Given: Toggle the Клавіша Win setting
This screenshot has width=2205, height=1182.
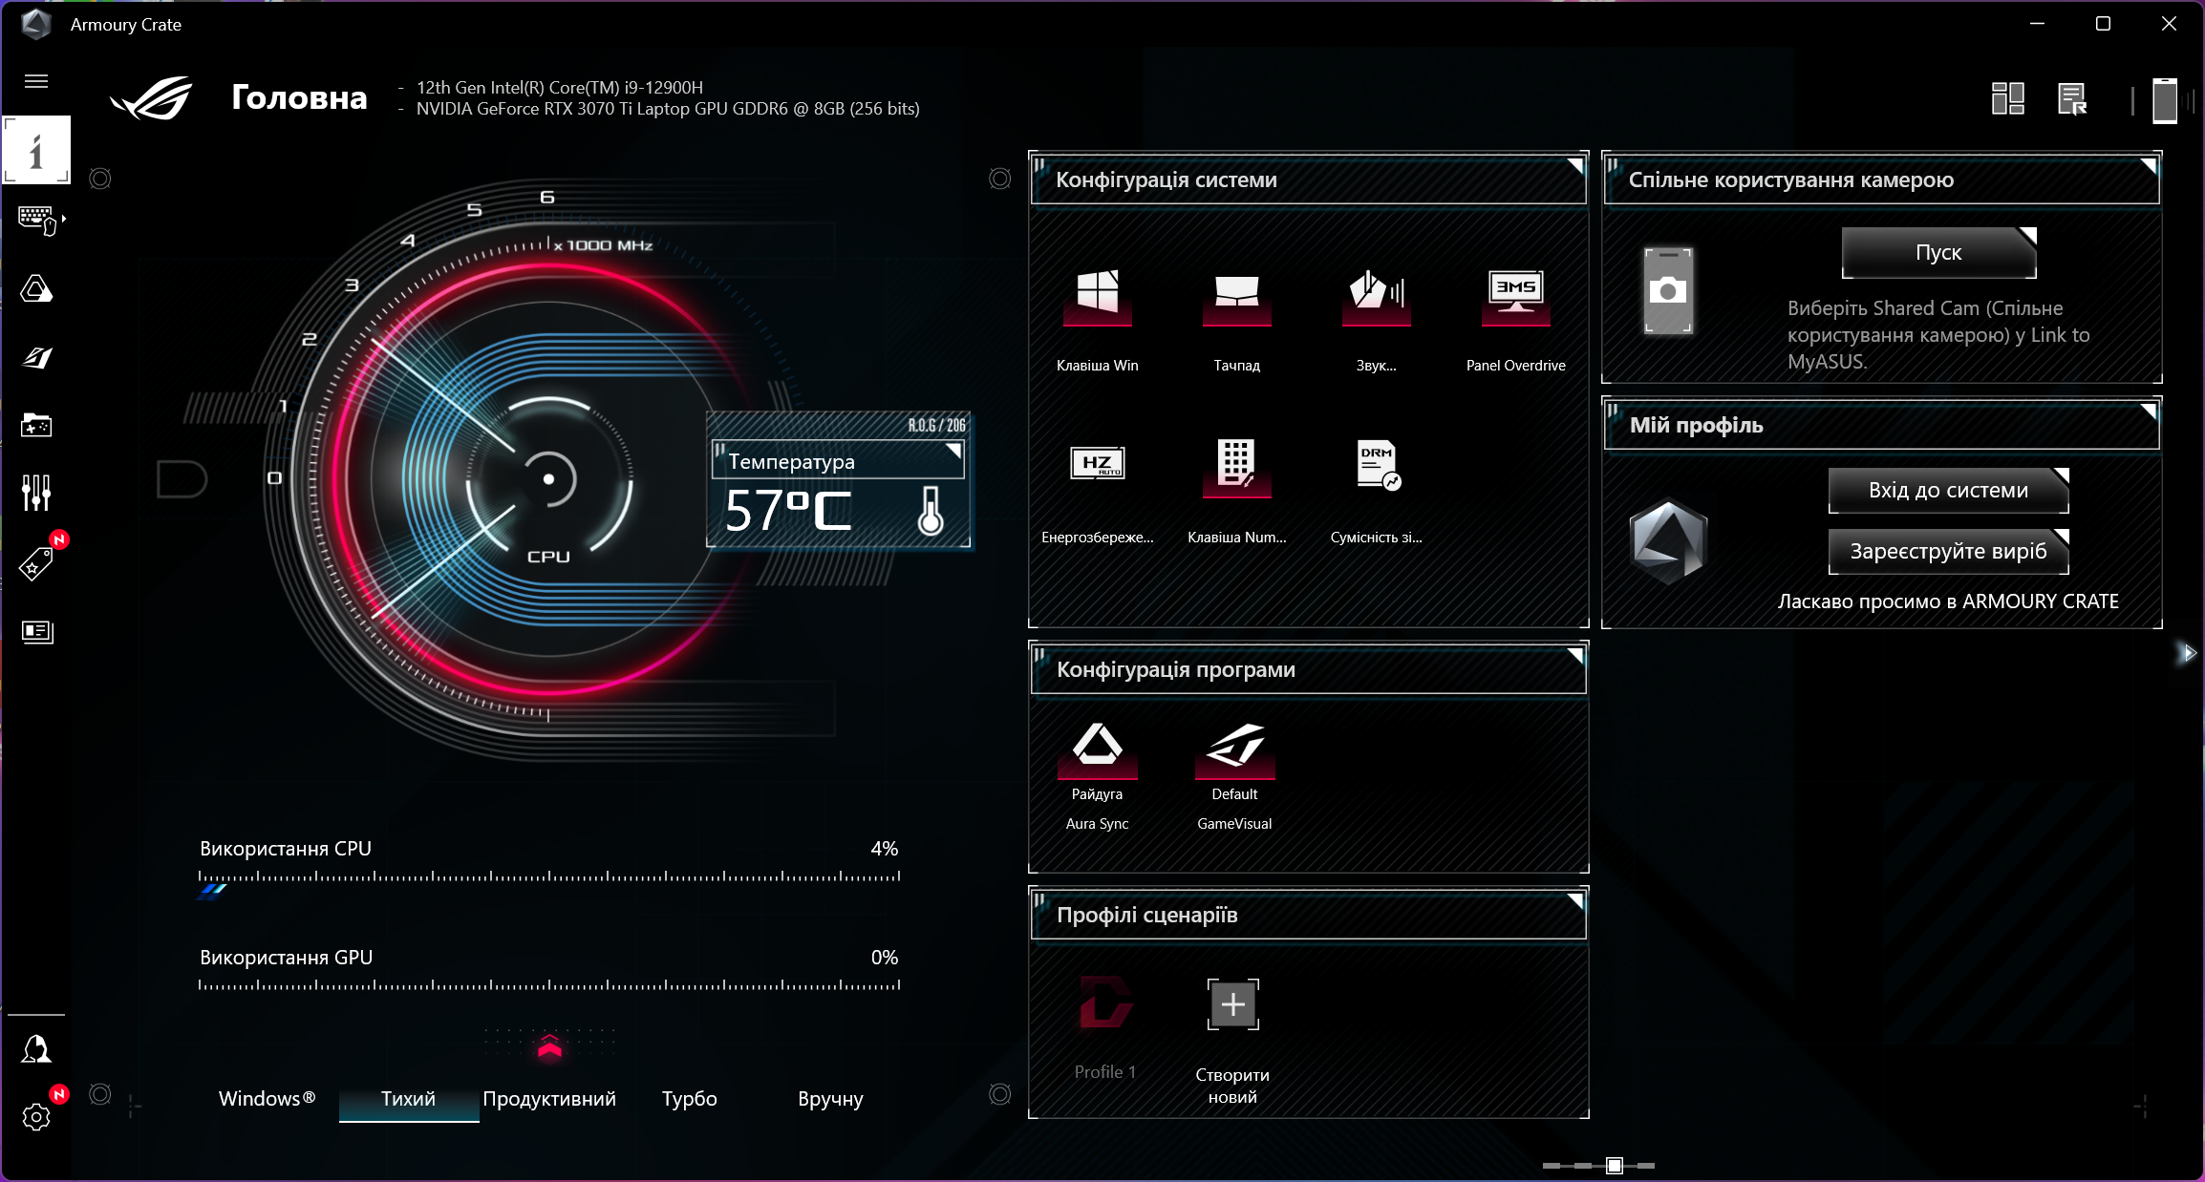Looking at the screenshot, I should (x=1097, y=294).
